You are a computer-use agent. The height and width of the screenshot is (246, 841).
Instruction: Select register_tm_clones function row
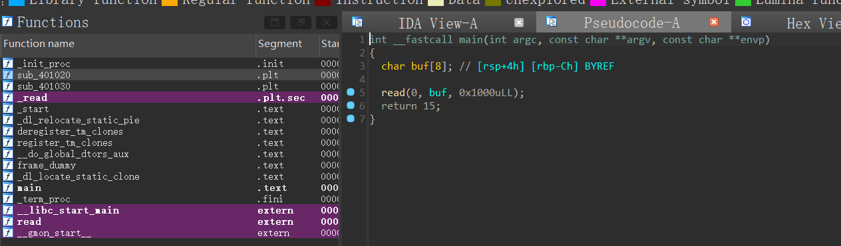170,143
